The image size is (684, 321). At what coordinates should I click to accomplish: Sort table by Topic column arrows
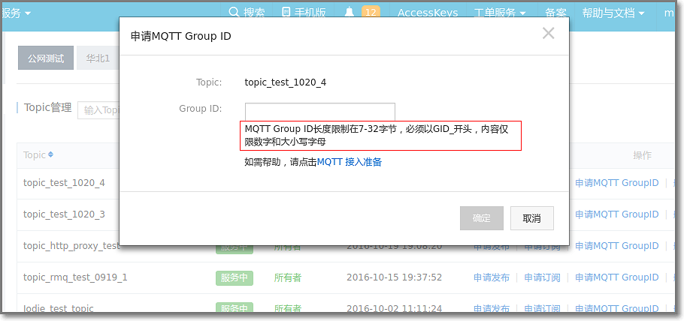click(50, 155)
